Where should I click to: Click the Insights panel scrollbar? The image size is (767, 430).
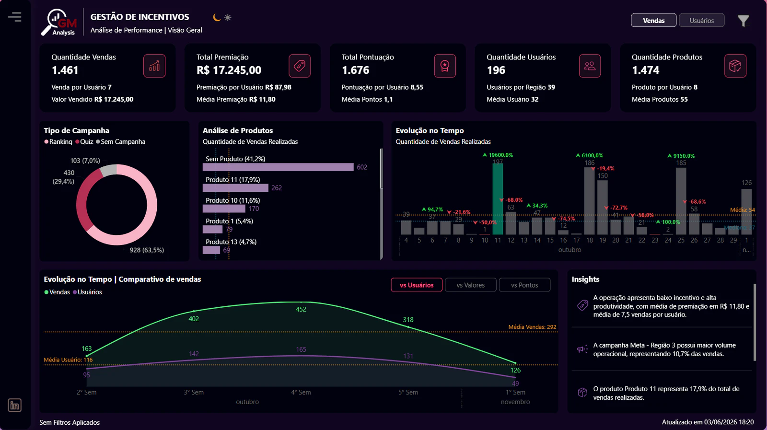click(755, 322)
